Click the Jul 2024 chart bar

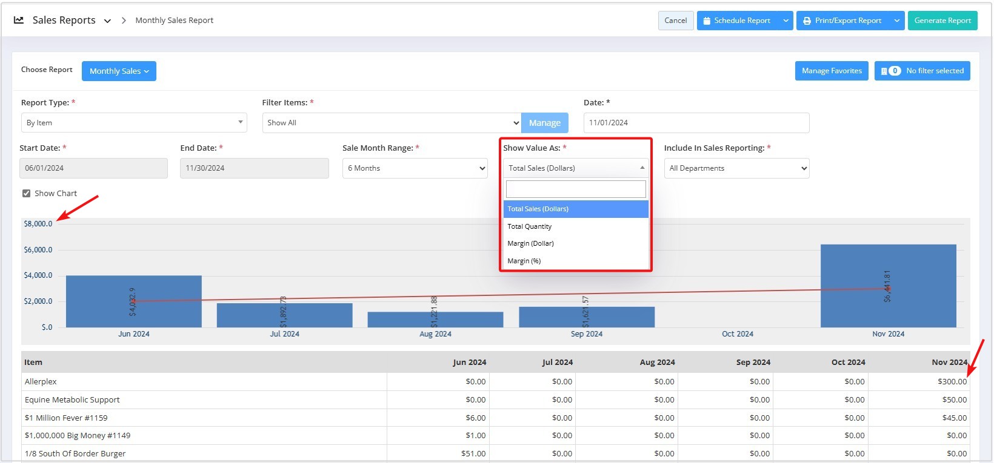[285, 315]
